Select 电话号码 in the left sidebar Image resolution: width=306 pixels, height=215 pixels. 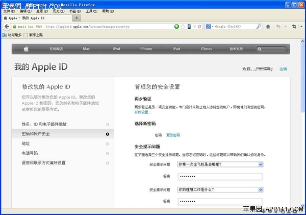(x=29, y=153)
